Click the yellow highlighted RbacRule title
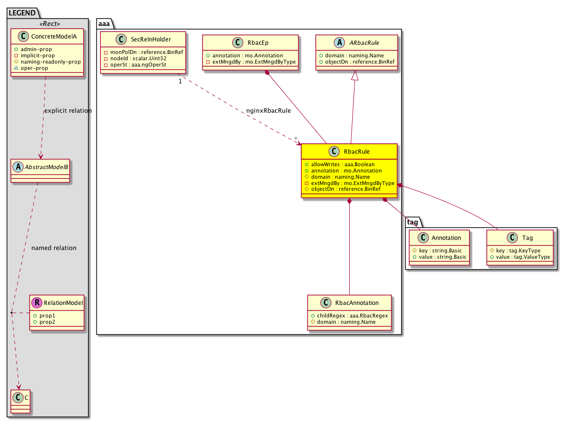 coord(357,152)
